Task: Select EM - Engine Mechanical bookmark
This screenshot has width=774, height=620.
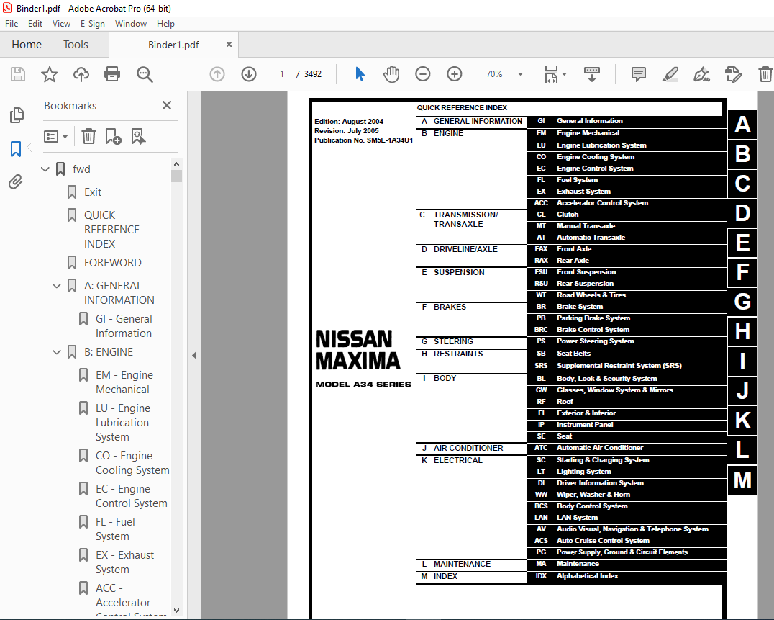Action: click(124, 382)
